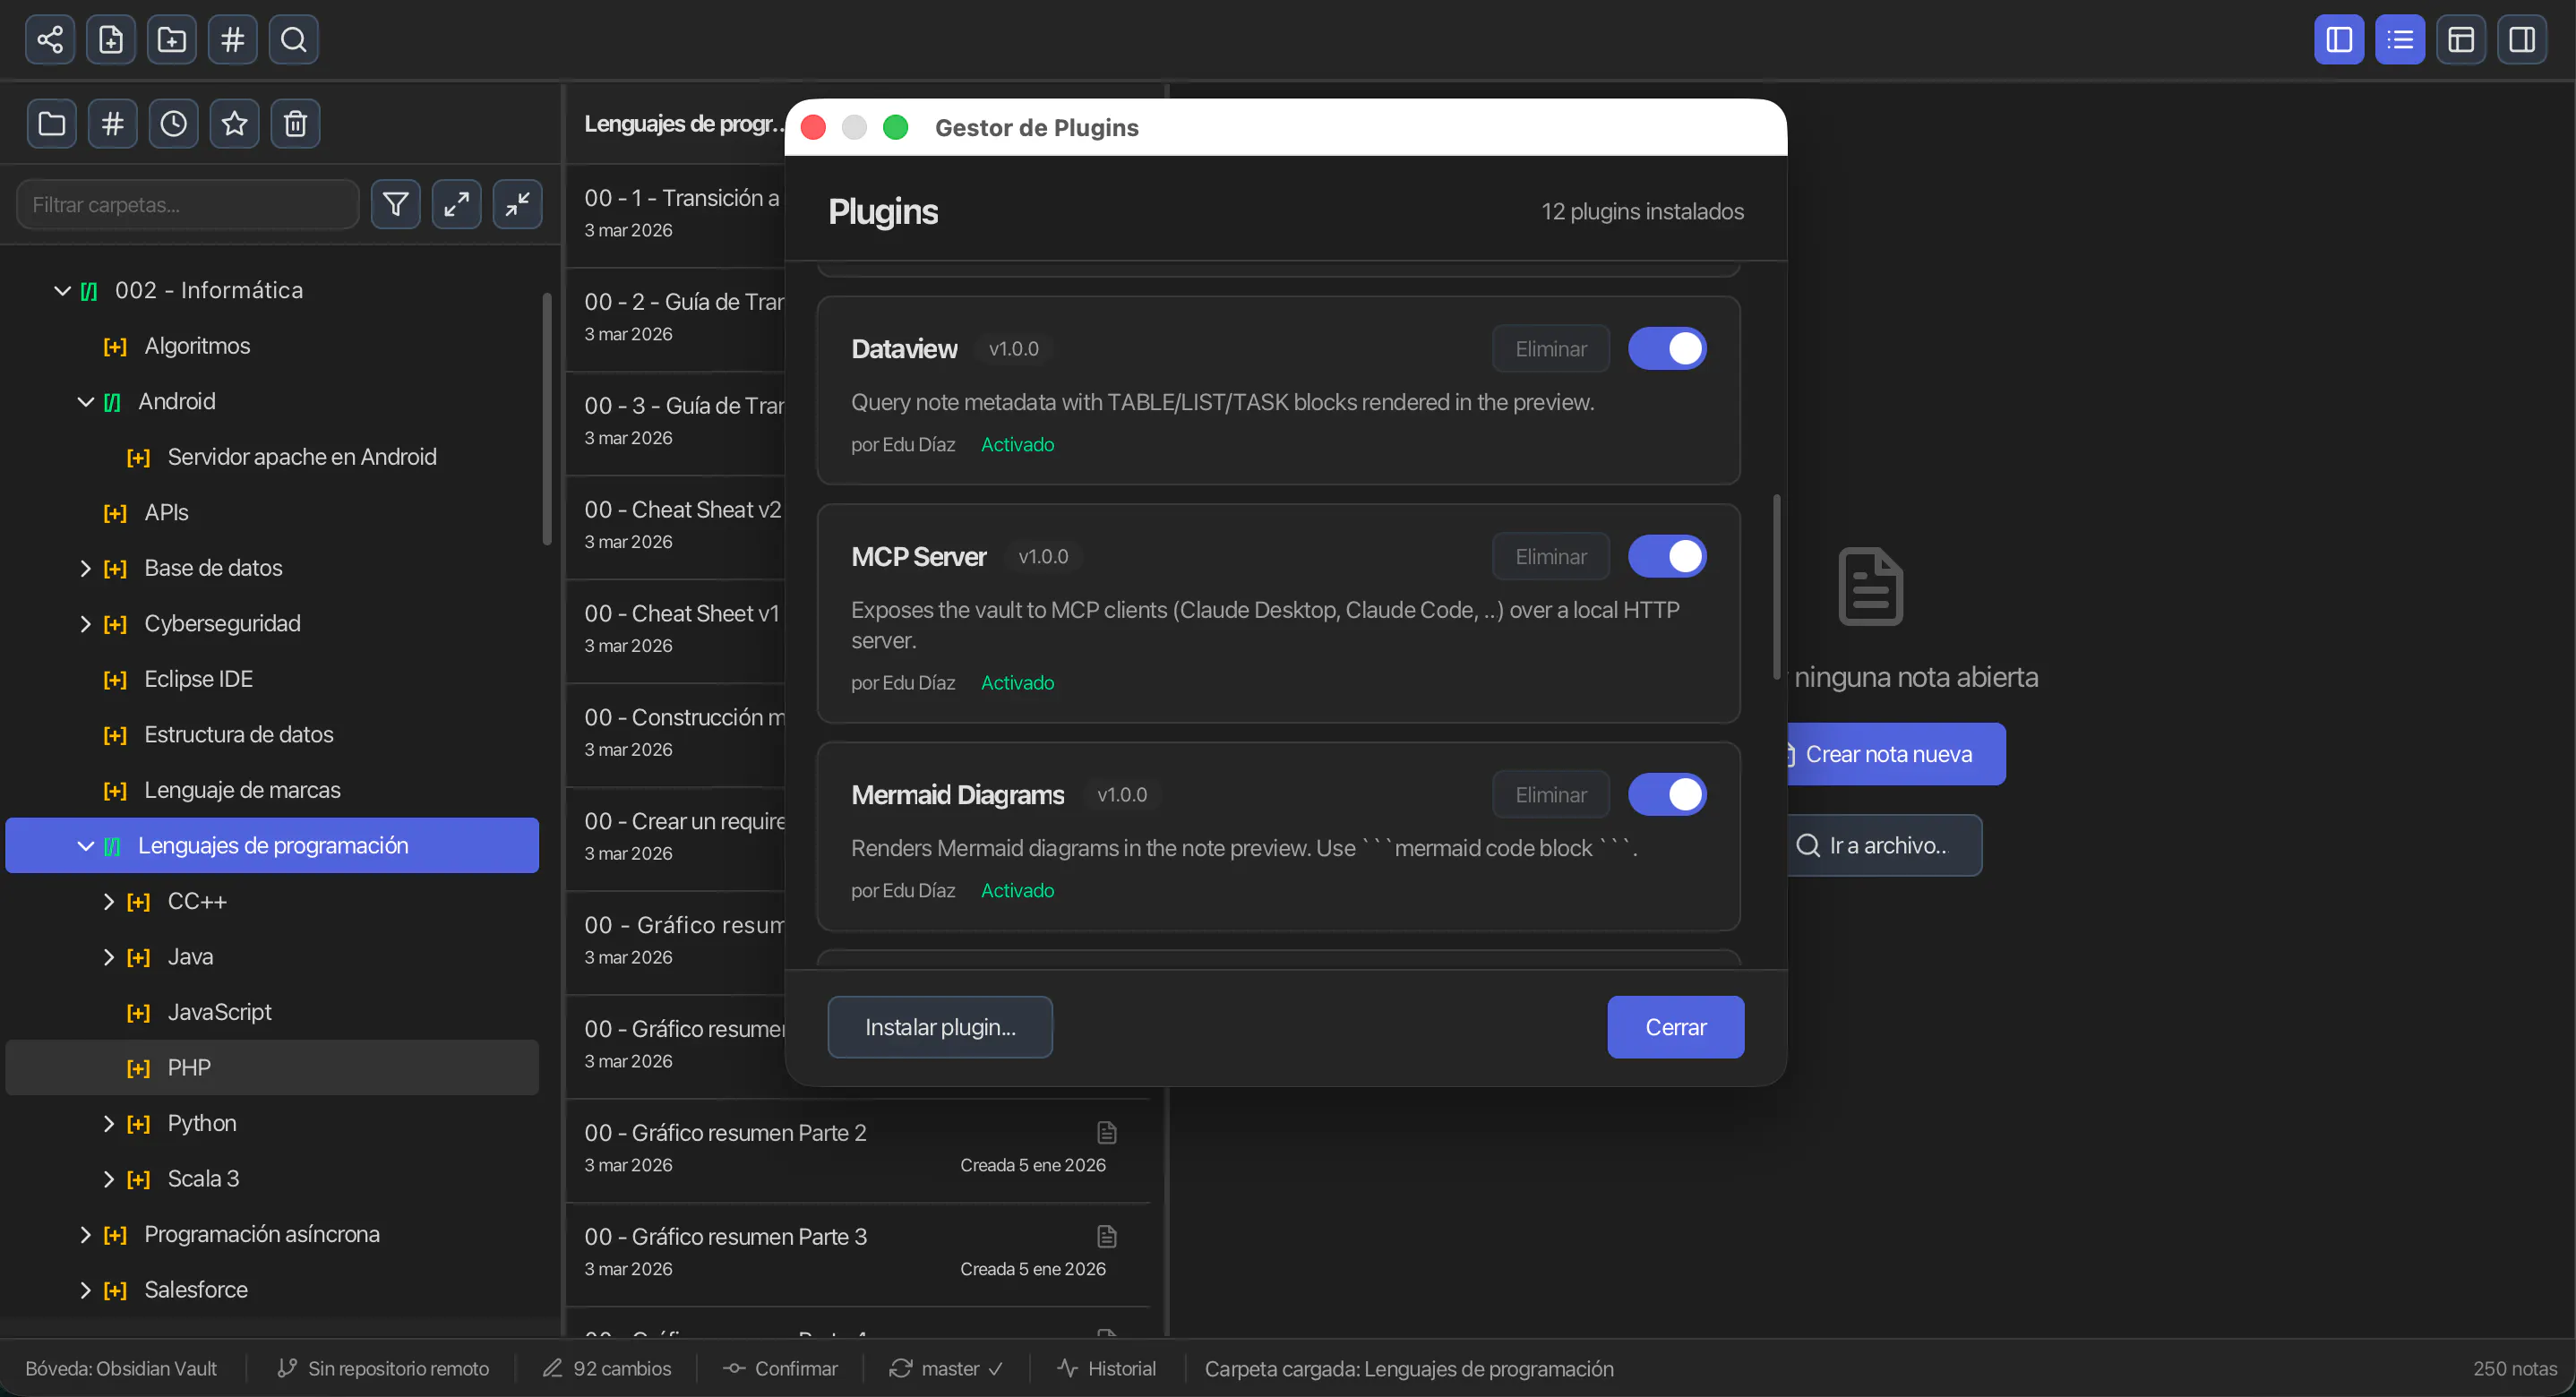Image resolution: width=2576 pixels, height=1397 pixels.
Task: Click the Instalar plugin... button
Action: [940, 1027]
